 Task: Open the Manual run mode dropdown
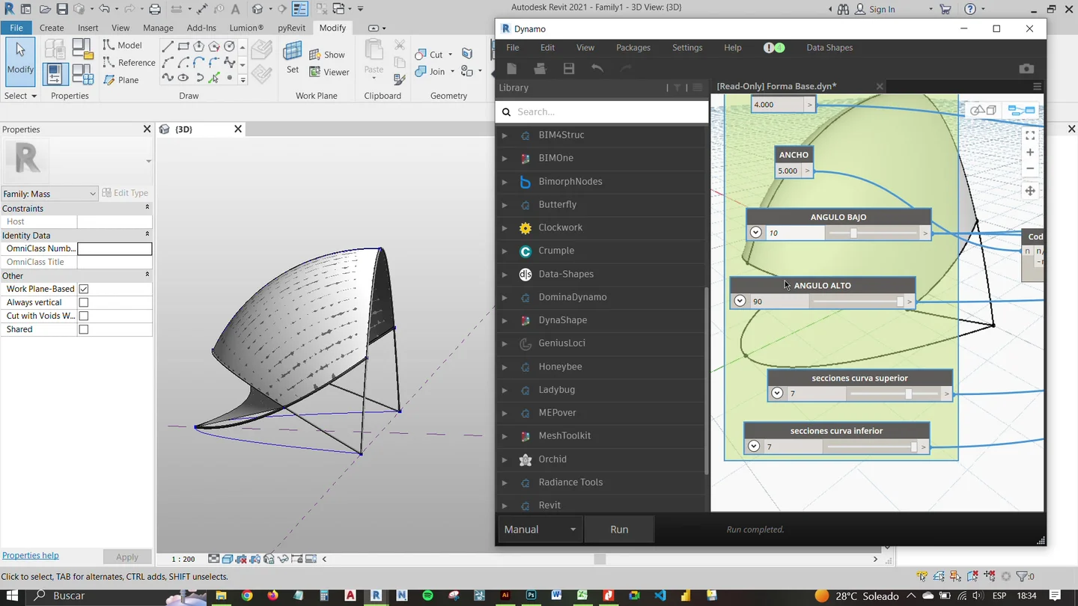[540, 529]
